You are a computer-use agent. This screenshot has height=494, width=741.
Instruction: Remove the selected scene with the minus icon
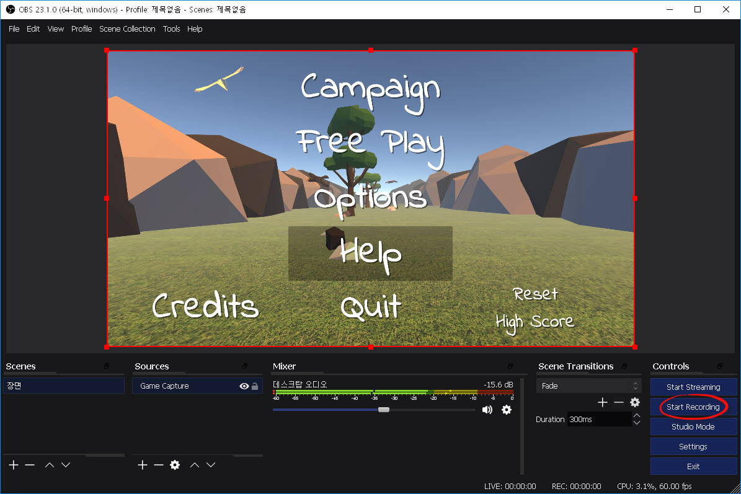[x=30, y=465]
